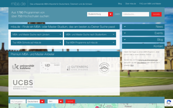Expand Top MBA-Programme auf mba.de

click(x=90, y=43)
